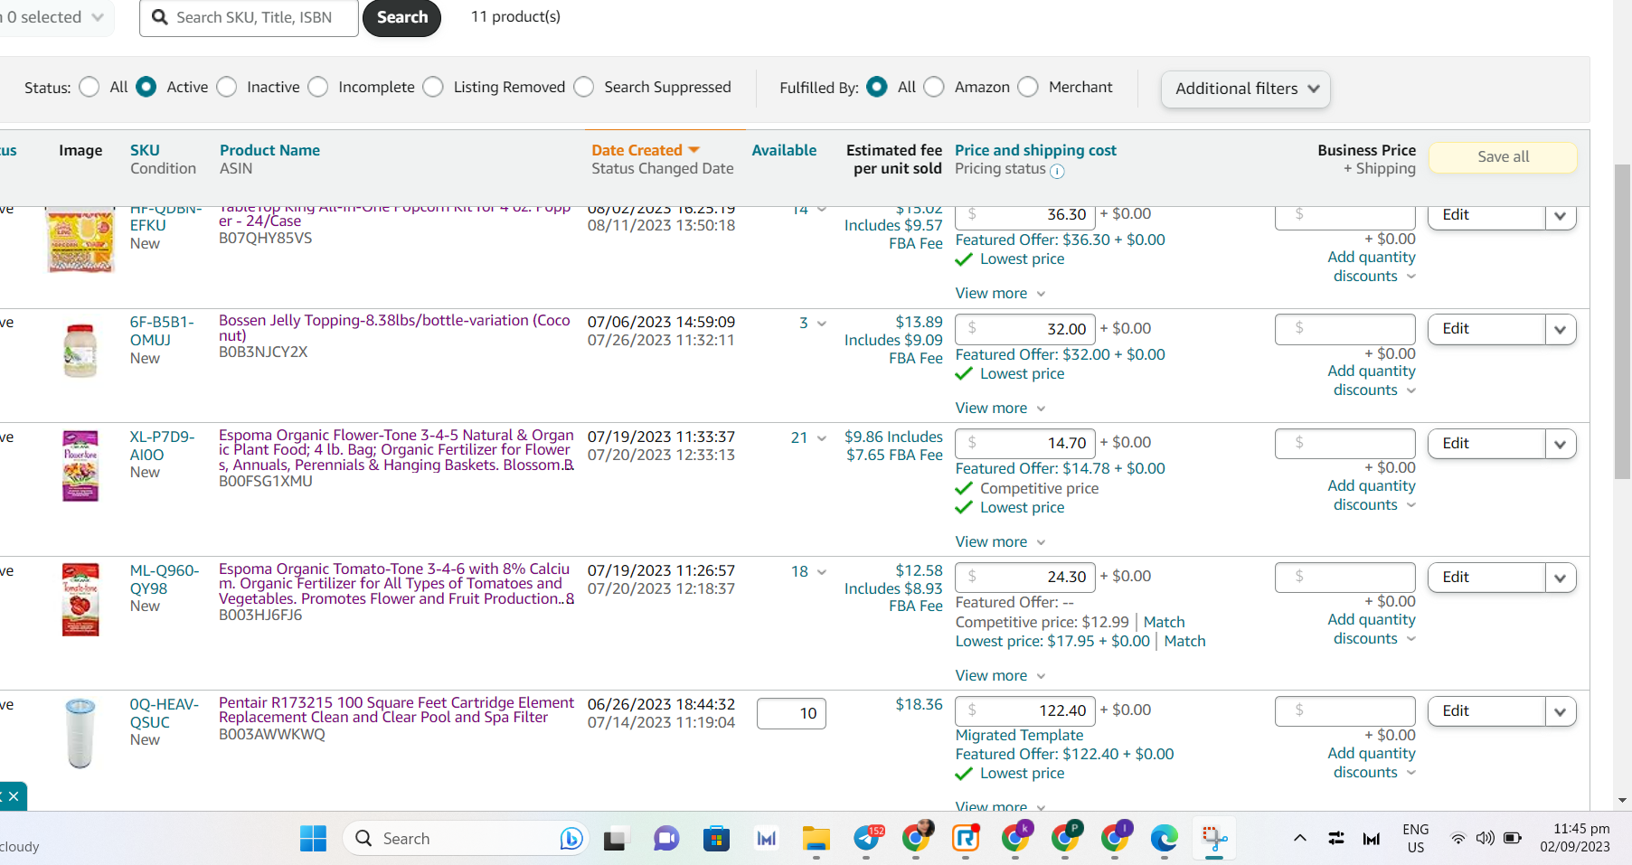
Task: Sort by Price and shipping cost header
Action: click(1035, 150)
